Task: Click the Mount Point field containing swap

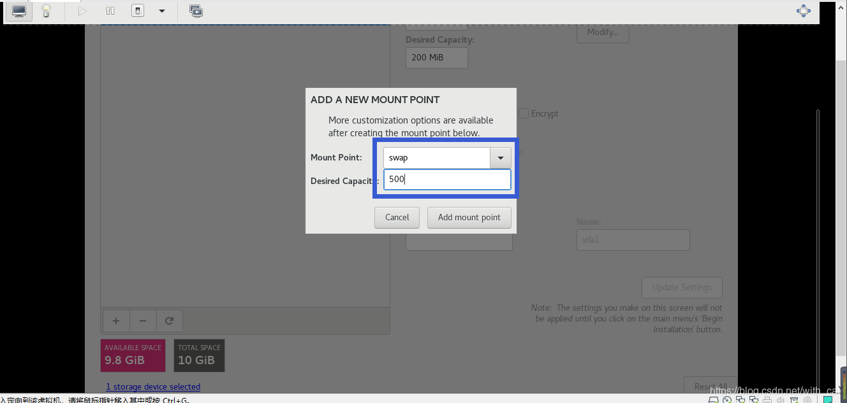Action: [437, 158]
